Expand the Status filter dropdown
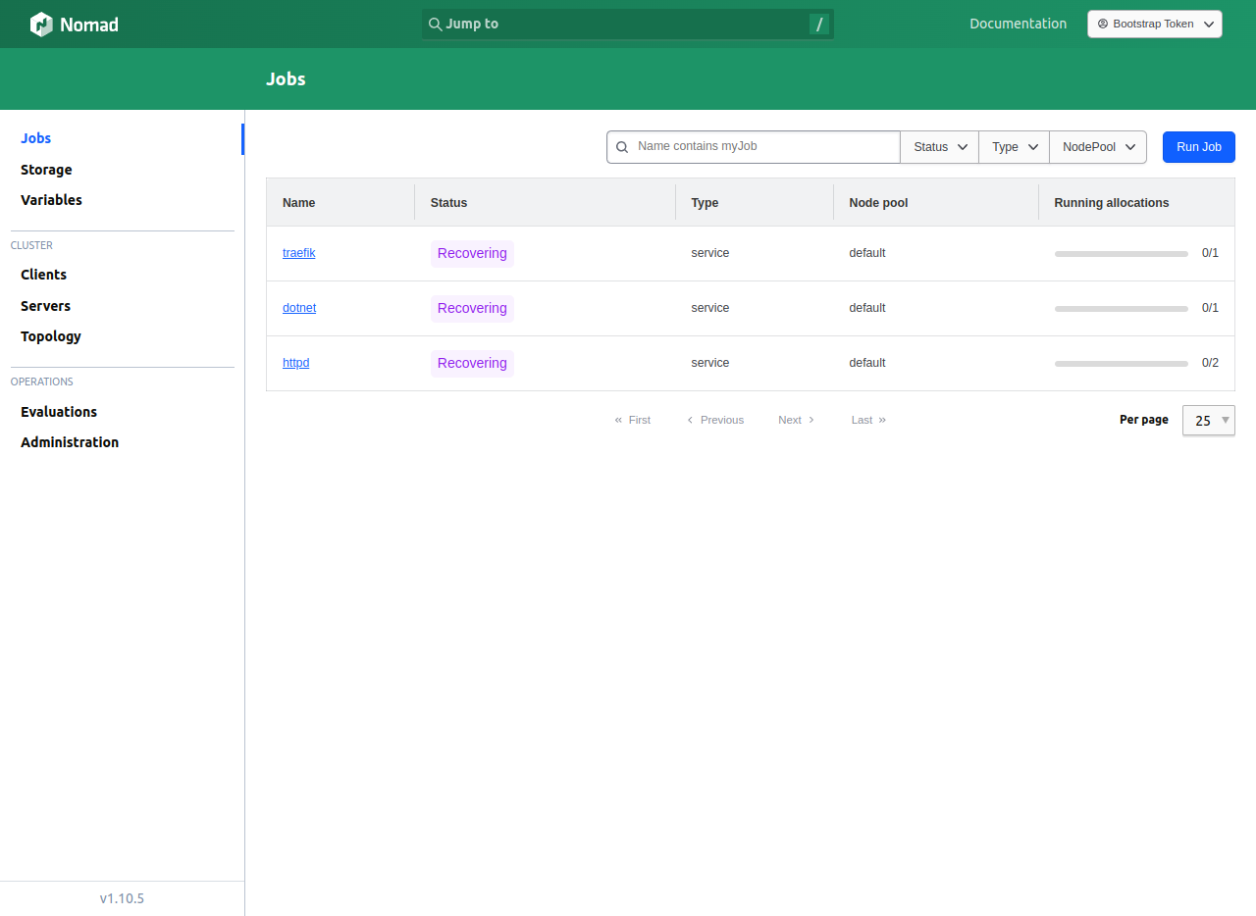Viewport: 1256px width, 916px height. (x=939, y=147)
